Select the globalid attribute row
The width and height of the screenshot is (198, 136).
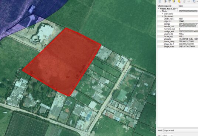click(177, 39)
